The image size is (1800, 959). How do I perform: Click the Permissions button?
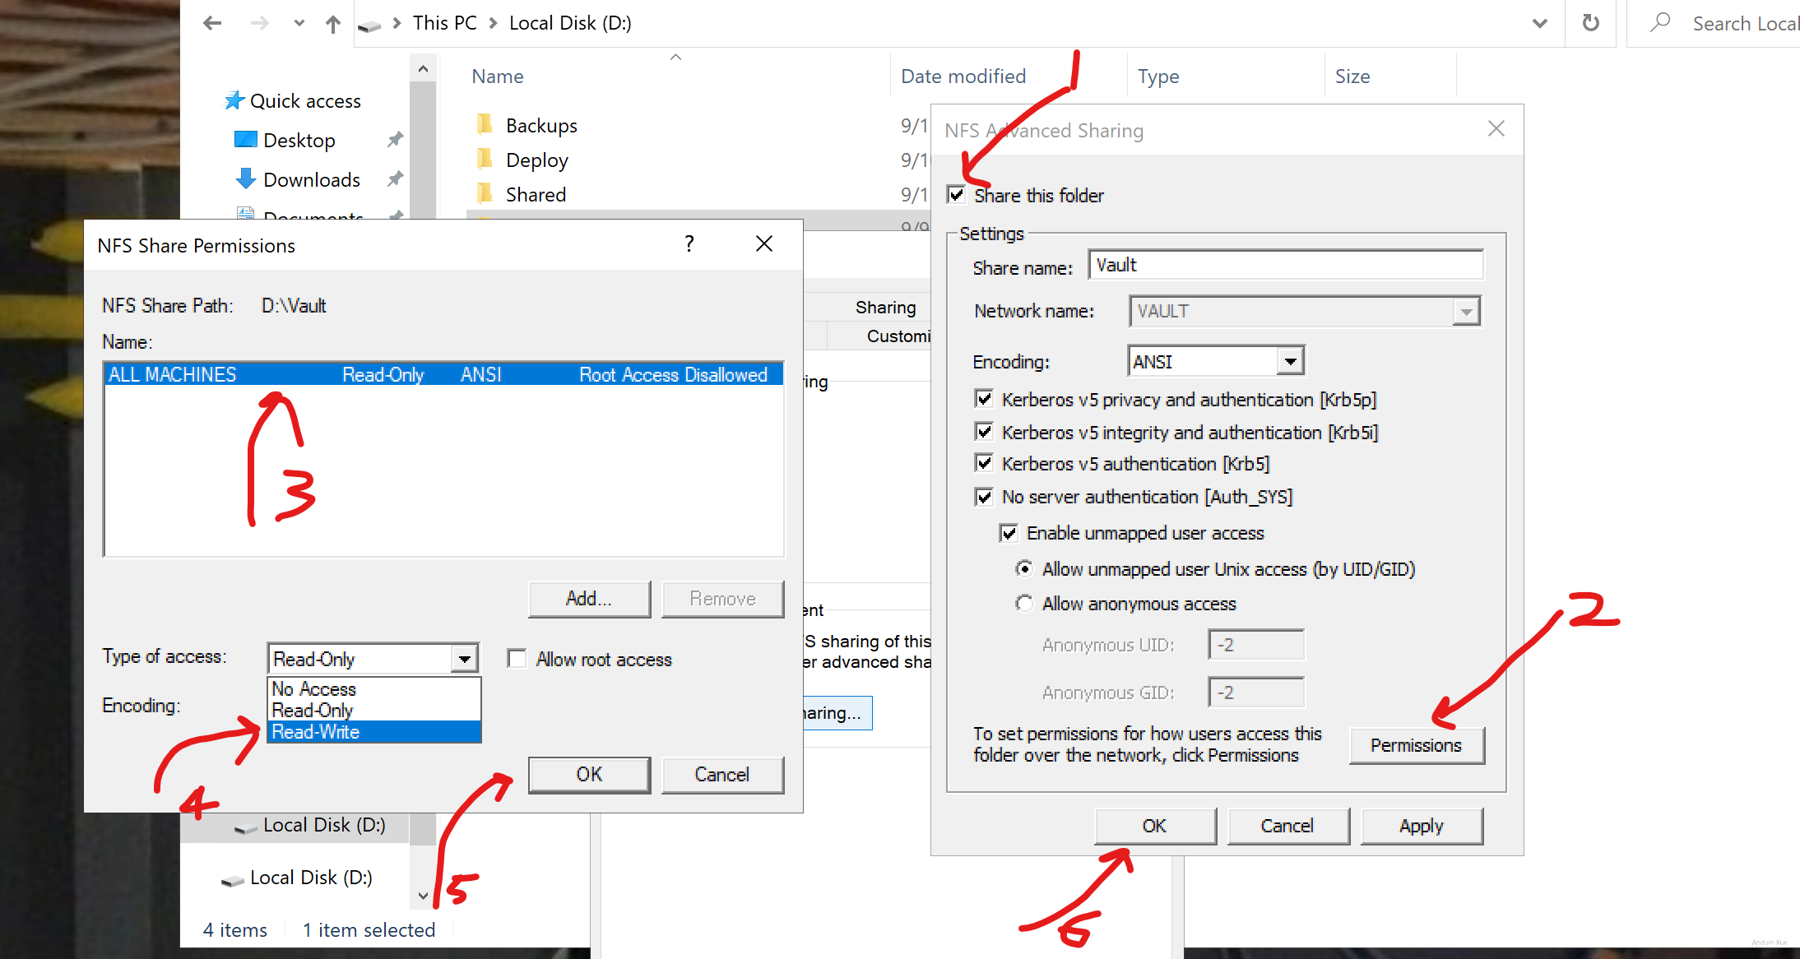click(x=1417, y=746)
